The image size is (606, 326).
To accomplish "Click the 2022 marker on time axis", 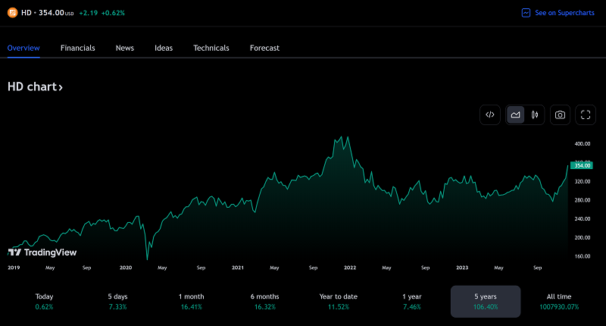I will tap(349, 268).
